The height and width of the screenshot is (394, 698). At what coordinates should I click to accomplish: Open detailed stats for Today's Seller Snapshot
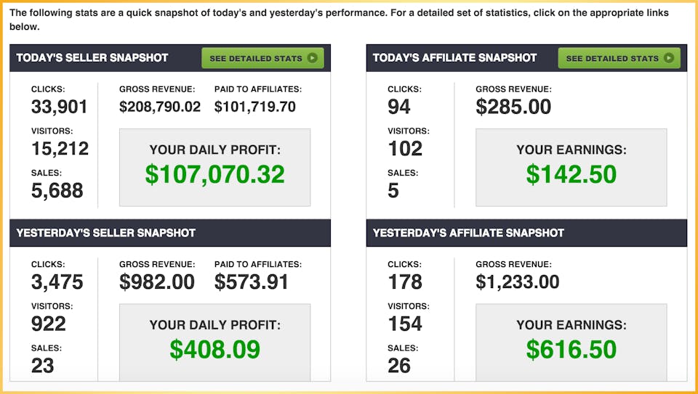coord(262,58)
